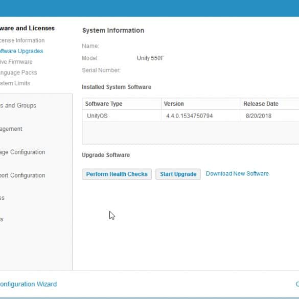Open System Limits page
Screen dimensions: 299x299
[15, 83]
